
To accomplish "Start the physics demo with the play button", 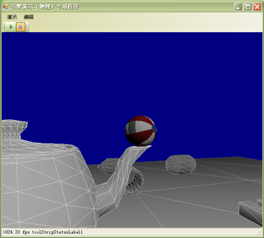I will pyautogui.click(x=11, y=27).
